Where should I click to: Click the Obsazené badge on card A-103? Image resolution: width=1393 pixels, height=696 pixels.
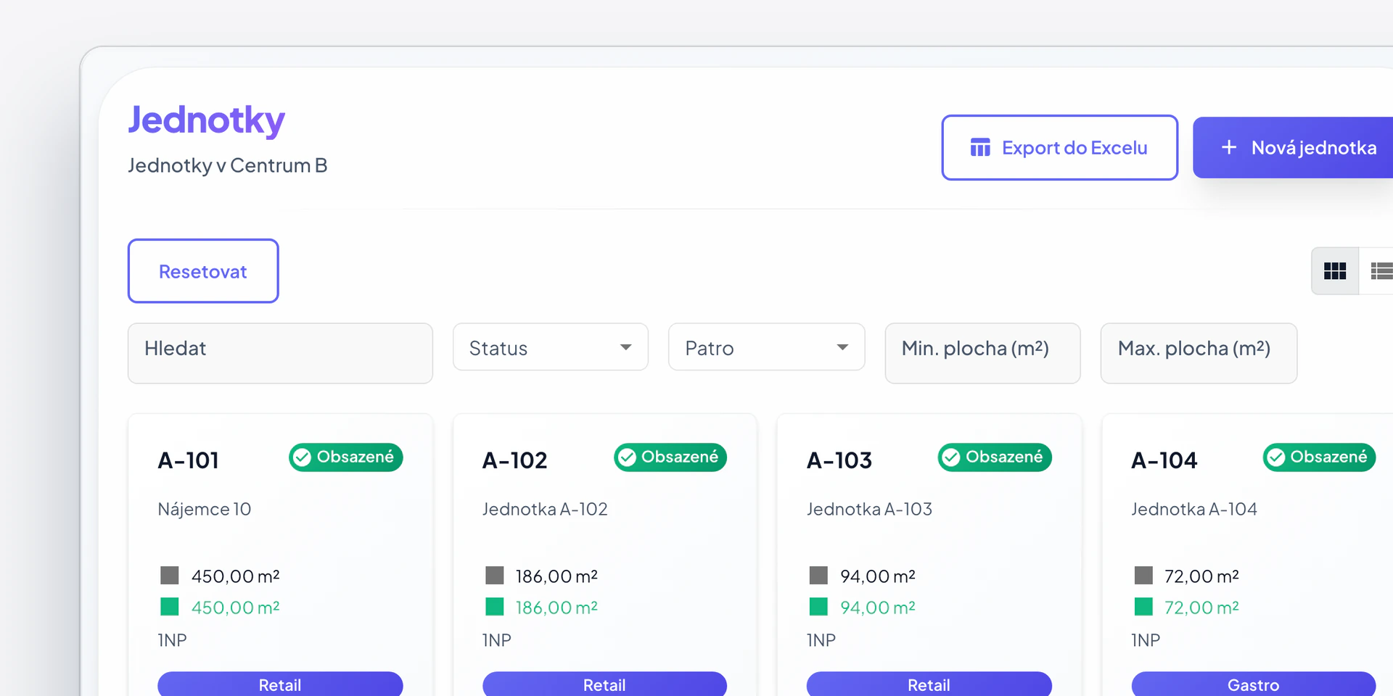995,457
